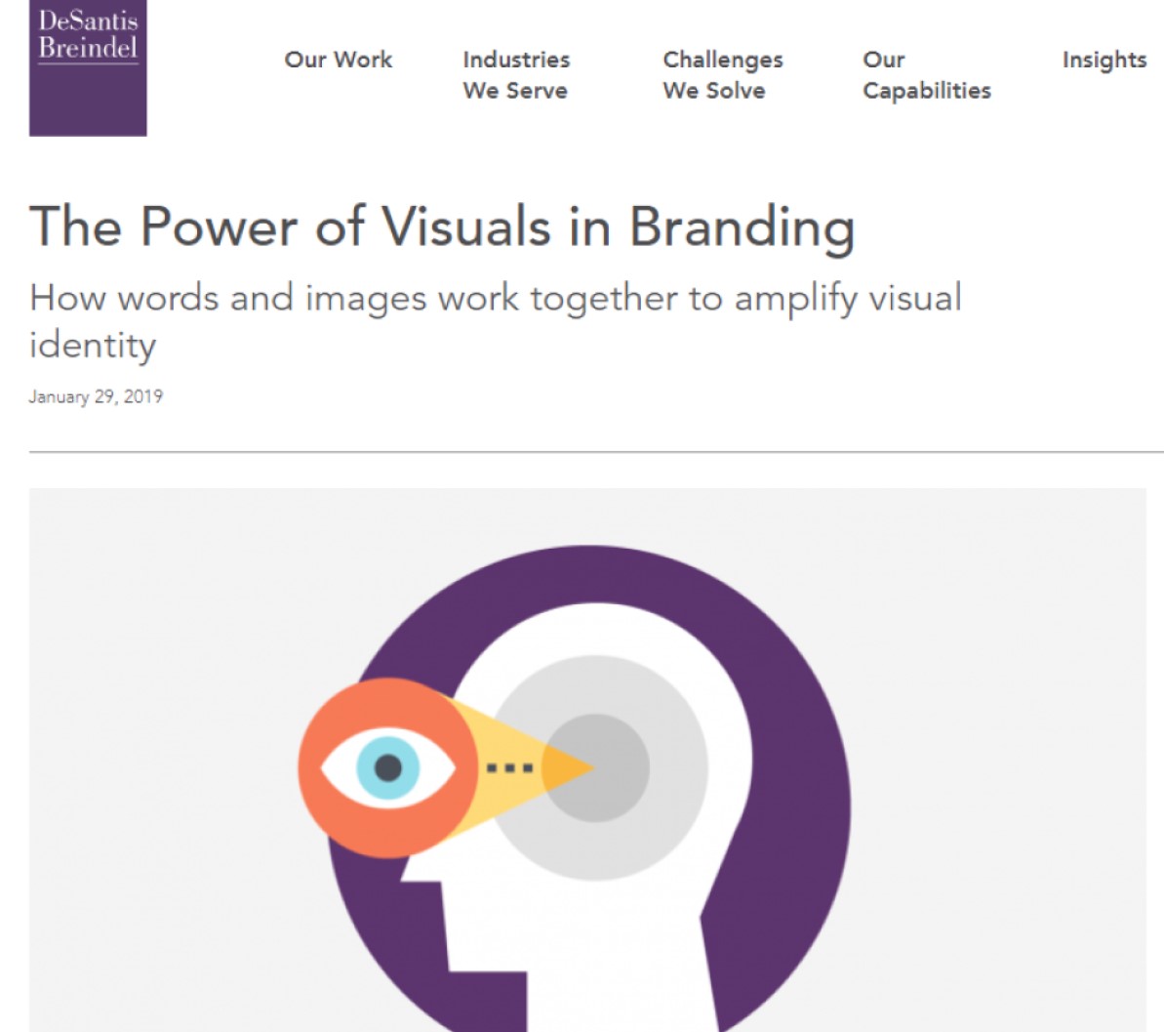
Task: Click The Power of Visuals in Branding headline
Action: pyautogui.click(x=442, y=227)
